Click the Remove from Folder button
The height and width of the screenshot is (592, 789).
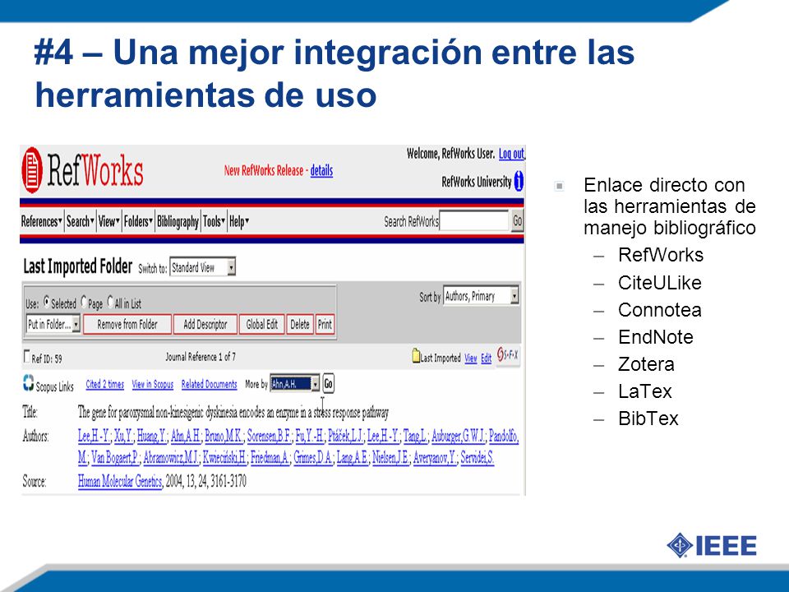click(x=127, y=324)
